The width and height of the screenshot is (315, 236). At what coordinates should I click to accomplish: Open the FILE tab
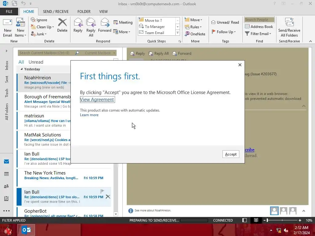9,12
